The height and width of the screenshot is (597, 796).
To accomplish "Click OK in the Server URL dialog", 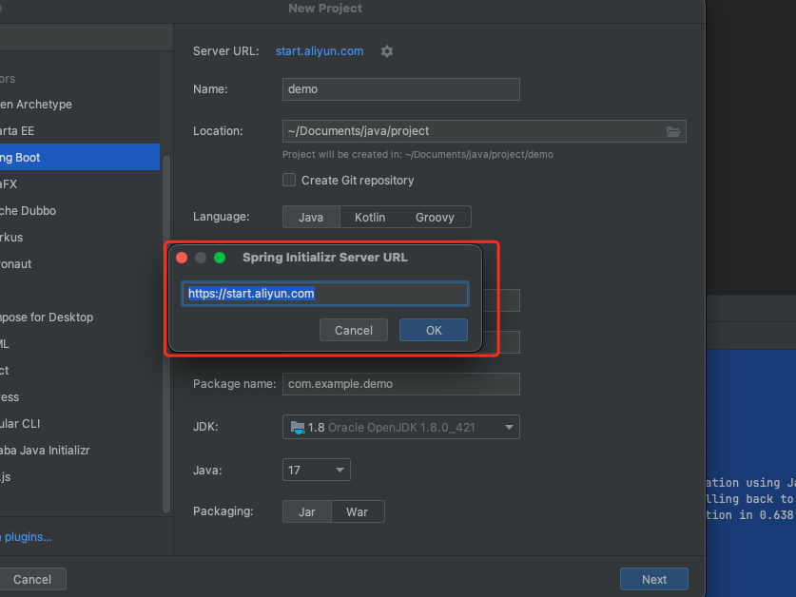I will [434, 331].
